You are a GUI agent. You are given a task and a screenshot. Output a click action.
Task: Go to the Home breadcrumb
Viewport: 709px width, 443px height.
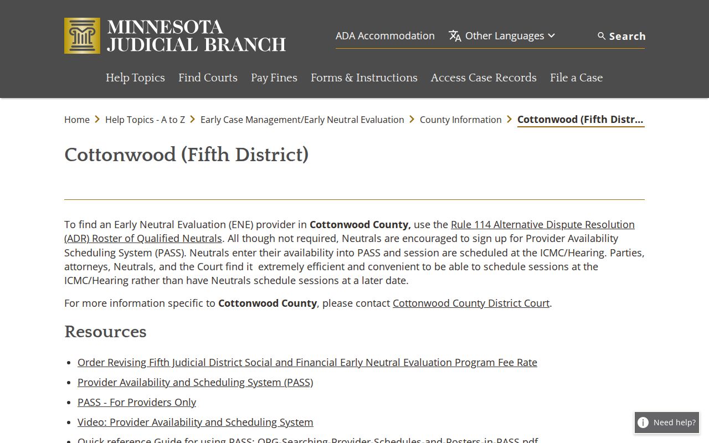pyautogui.click(x=77, y=120)
